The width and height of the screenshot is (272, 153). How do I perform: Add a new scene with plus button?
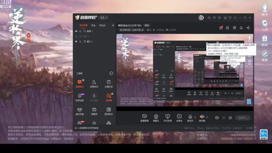click(x=113, y=25)
